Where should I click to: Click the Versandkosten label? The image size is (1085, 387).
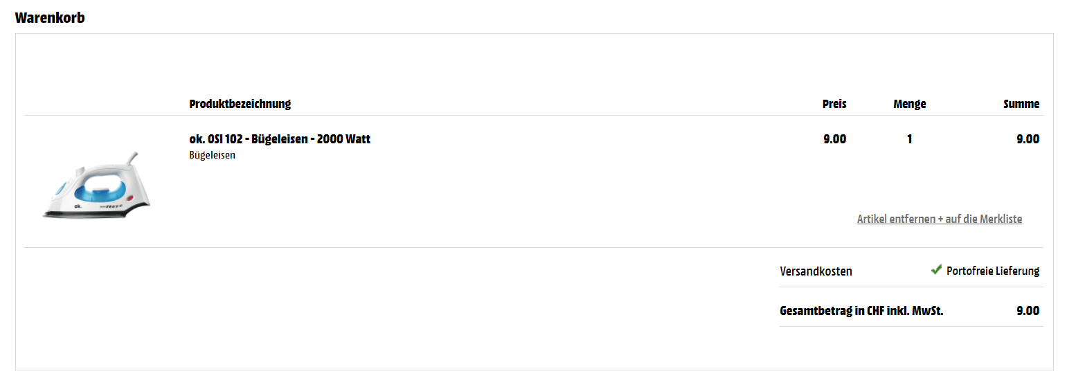[x=816, y=271]
